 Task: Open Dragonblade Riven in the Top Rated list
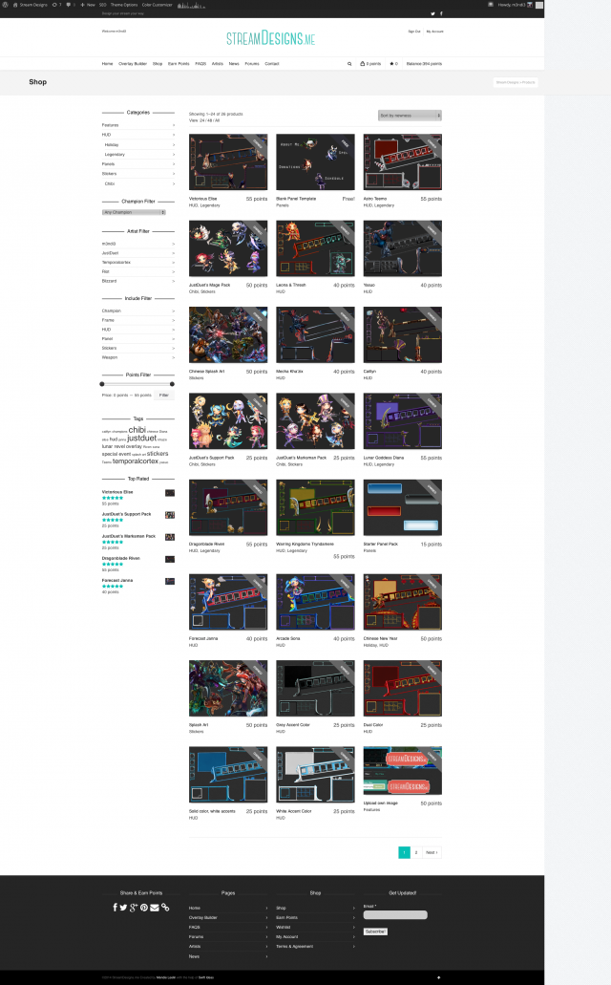120,558
